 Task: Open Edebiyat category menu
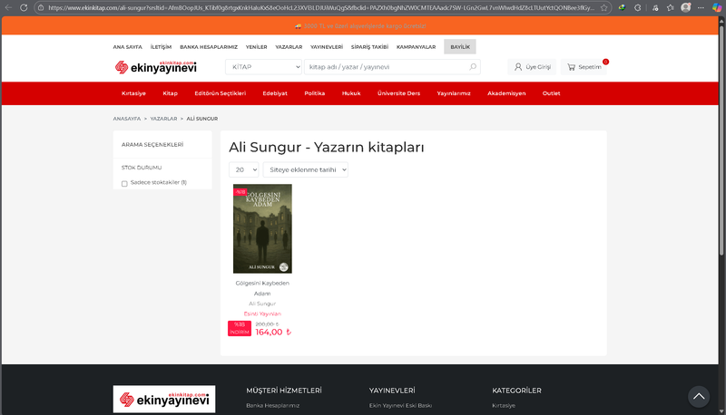coord(275,93)
